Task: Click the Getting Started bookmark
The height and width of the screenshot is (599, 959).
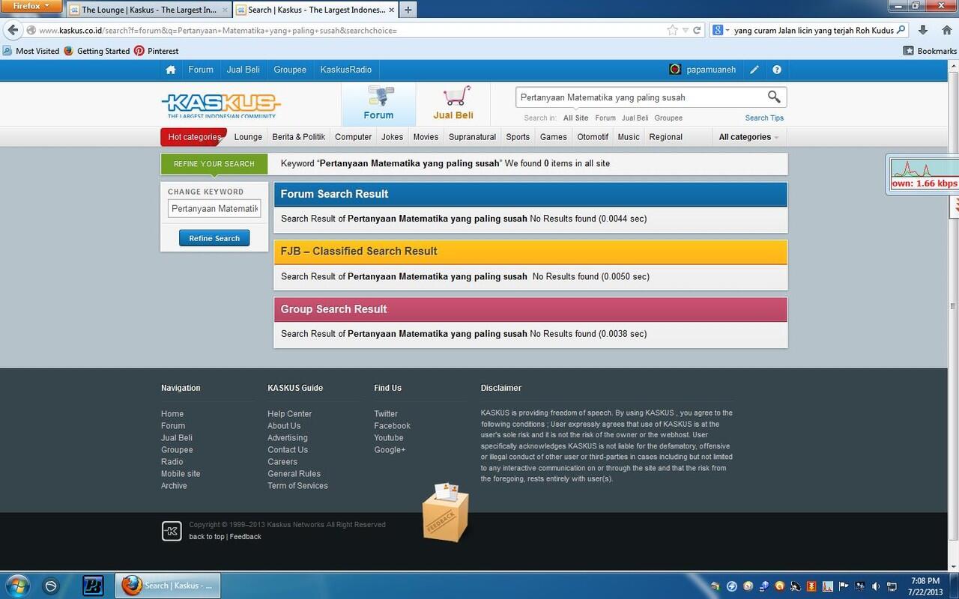Action: click(x=97, y=51)
